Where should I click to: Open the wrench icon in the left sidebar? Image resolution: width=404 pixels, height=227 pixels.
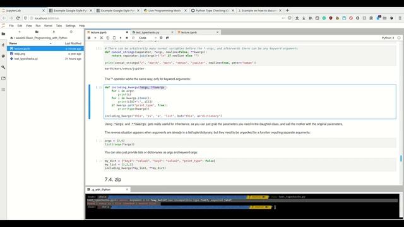click(3, 67)
